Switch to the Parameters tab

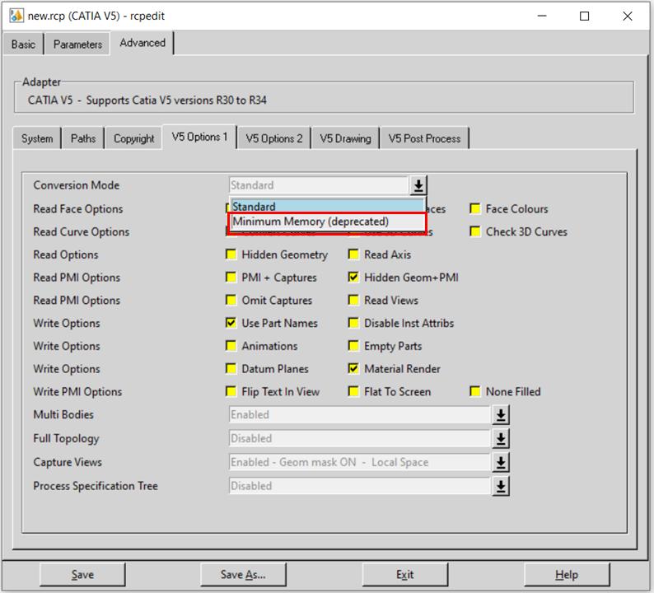(77, 44)
